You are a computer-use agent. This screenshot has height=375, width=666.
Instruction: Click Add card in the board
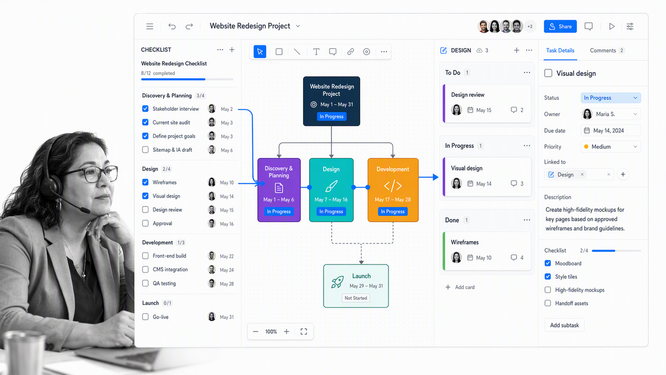point(460,287)
